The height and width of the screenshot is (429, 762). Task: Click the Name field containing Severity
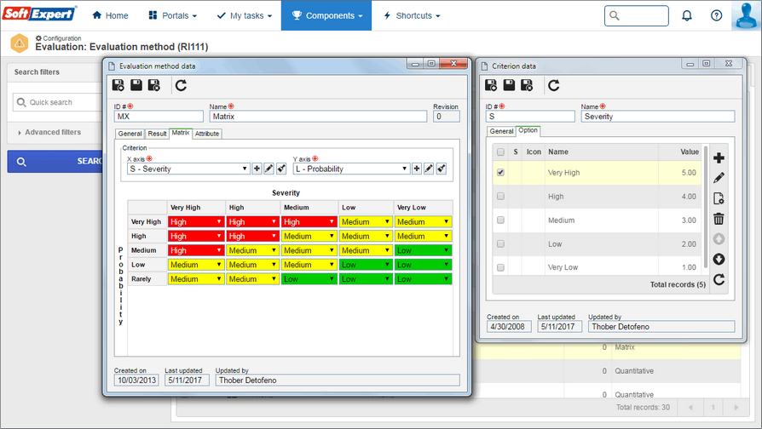(x=657, y=117)
